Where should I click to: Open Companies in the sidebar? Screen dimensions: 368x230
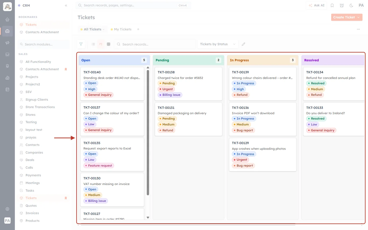coord(34,153)
